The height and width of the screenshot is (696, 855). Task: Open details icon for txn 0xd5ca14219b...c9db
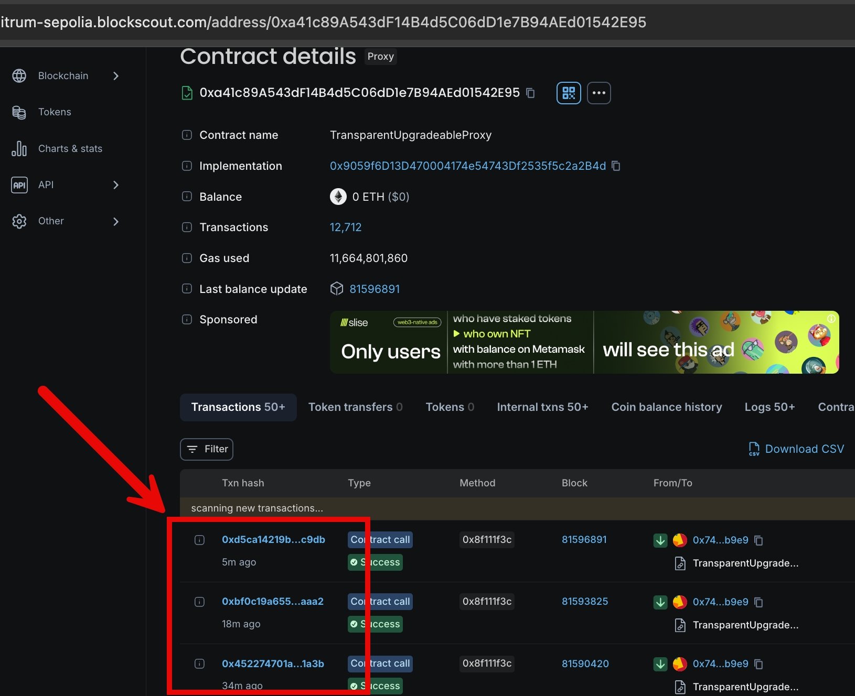click(x=199, y=540)
